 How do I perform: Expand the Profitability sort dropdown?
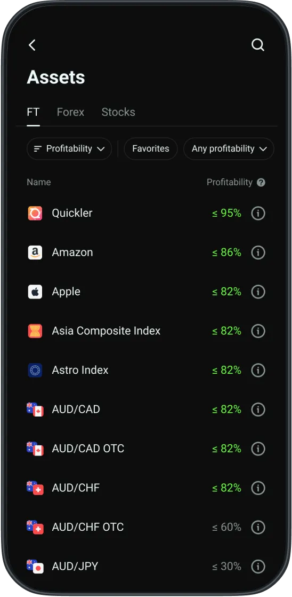pyautogui.click(x=69, y=148)
